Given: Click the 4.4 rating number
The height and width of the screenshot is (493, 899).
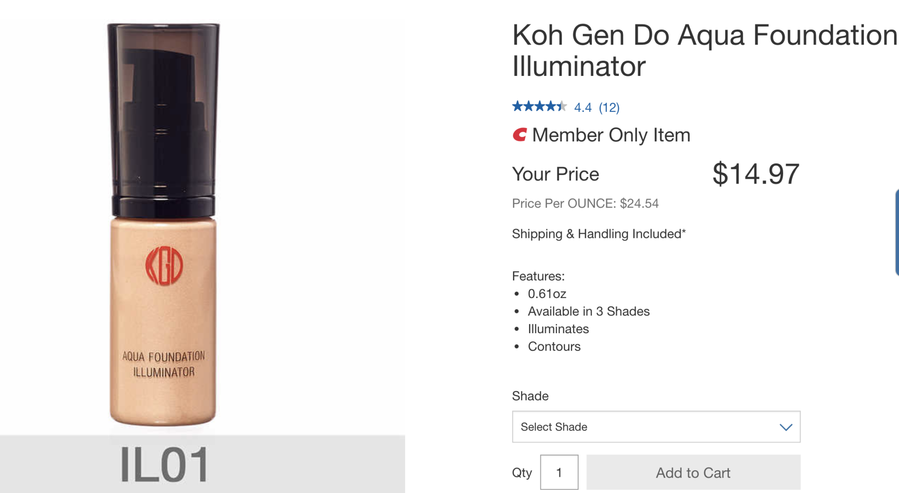Looking at the screenshot, I should click(x=583, y=108).
